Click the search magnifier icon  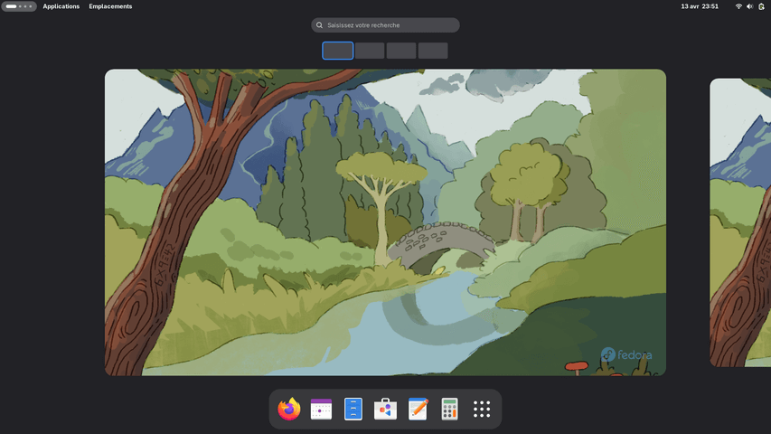(320, 25)
